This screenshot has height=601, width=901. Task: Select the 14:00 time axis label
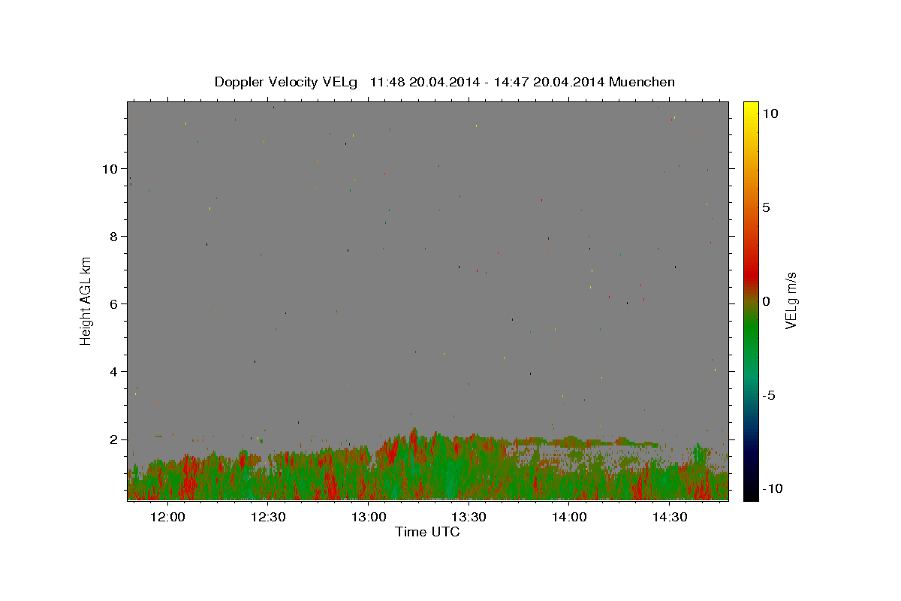[x=569, y=518]
